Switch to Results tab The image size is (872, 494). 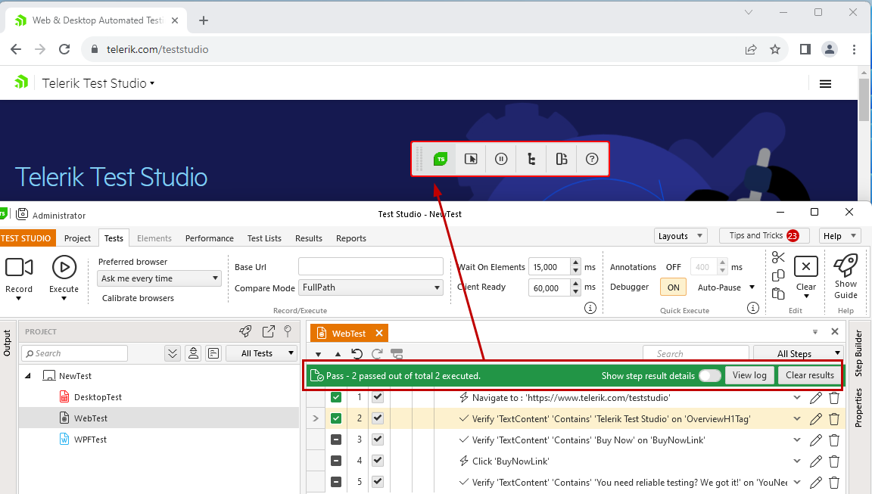tap(309, 238)
